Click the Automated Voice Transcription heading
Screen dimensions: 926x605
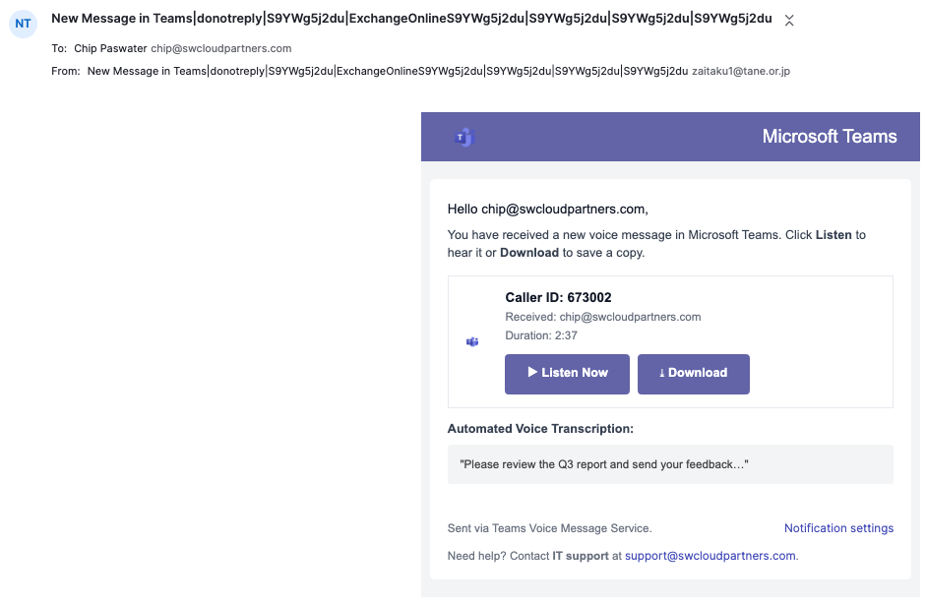pos(540,429)
